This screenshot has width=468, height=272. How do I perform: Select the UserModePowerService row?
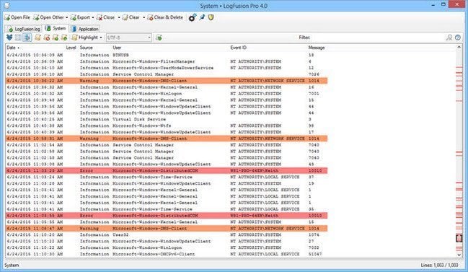167,68
